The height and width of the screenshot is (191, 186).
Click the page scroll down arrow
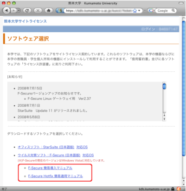[x=184, y=184]
